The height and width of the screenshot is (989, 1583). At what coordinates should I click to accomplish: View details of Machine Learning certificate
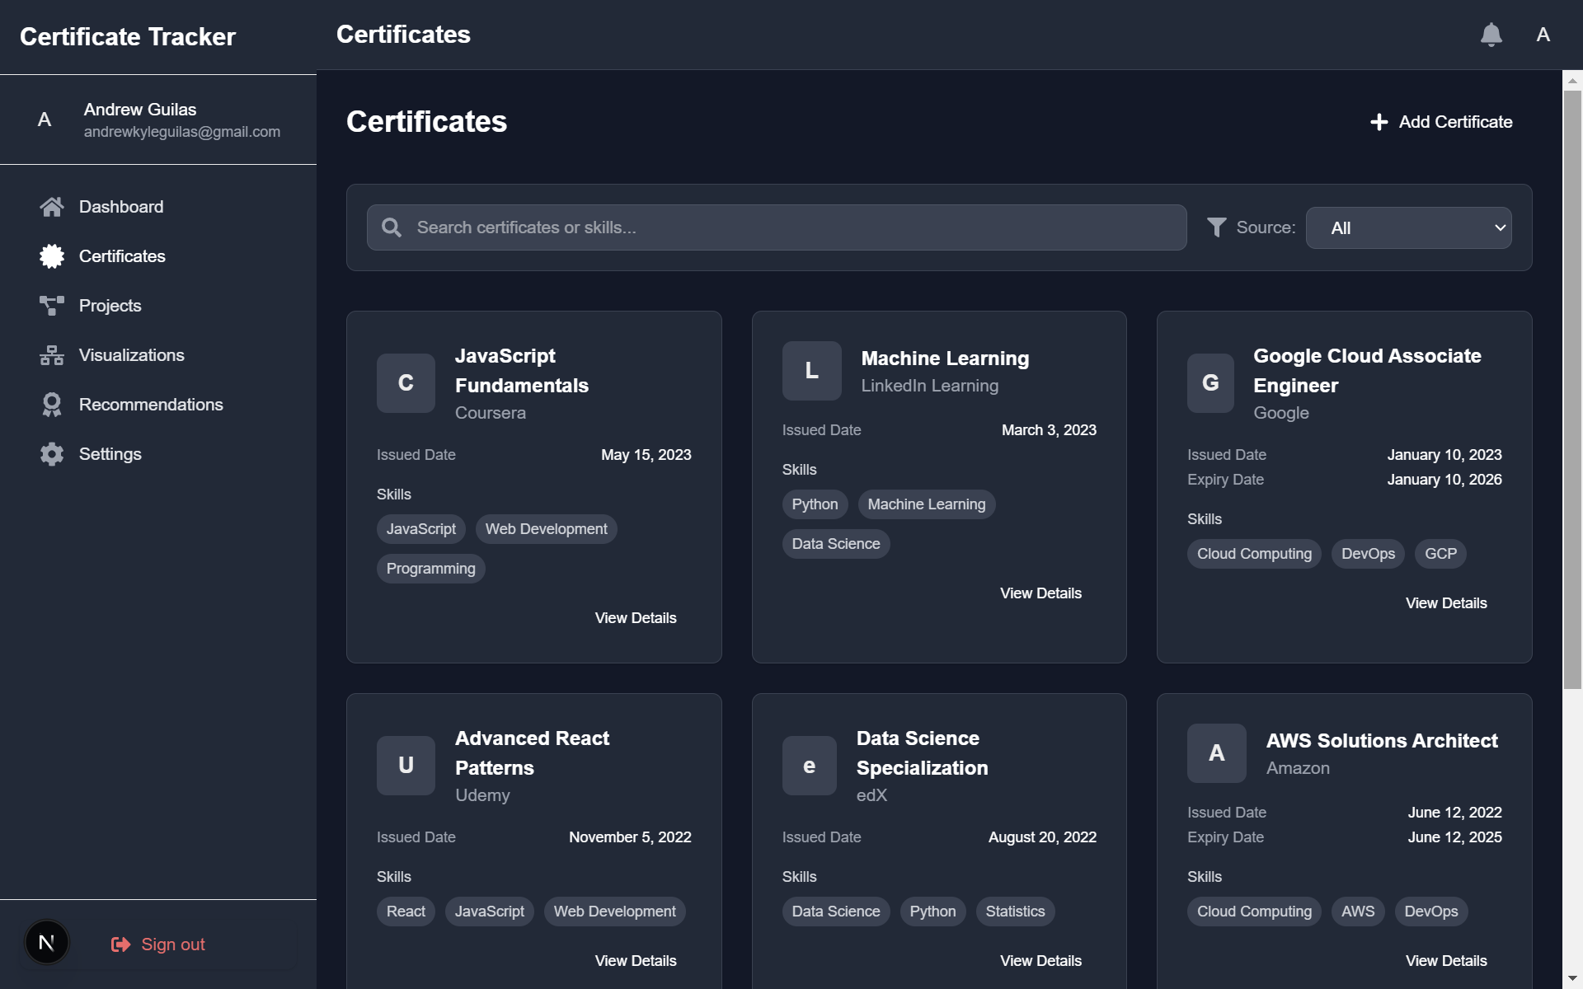pos(1040,593)
